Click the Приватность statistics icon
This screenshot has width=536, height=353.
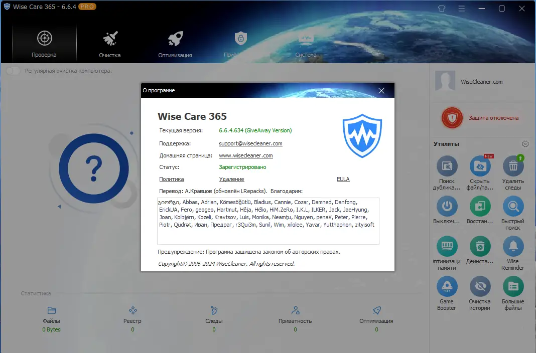[x=295, y=310]
